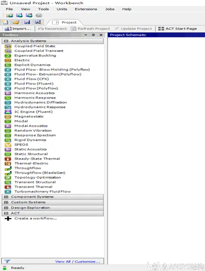Select Fluid Flow - Blow Molding (Polyflow) text
This screenshot has height=271, width=205.
tap(52, 70)
